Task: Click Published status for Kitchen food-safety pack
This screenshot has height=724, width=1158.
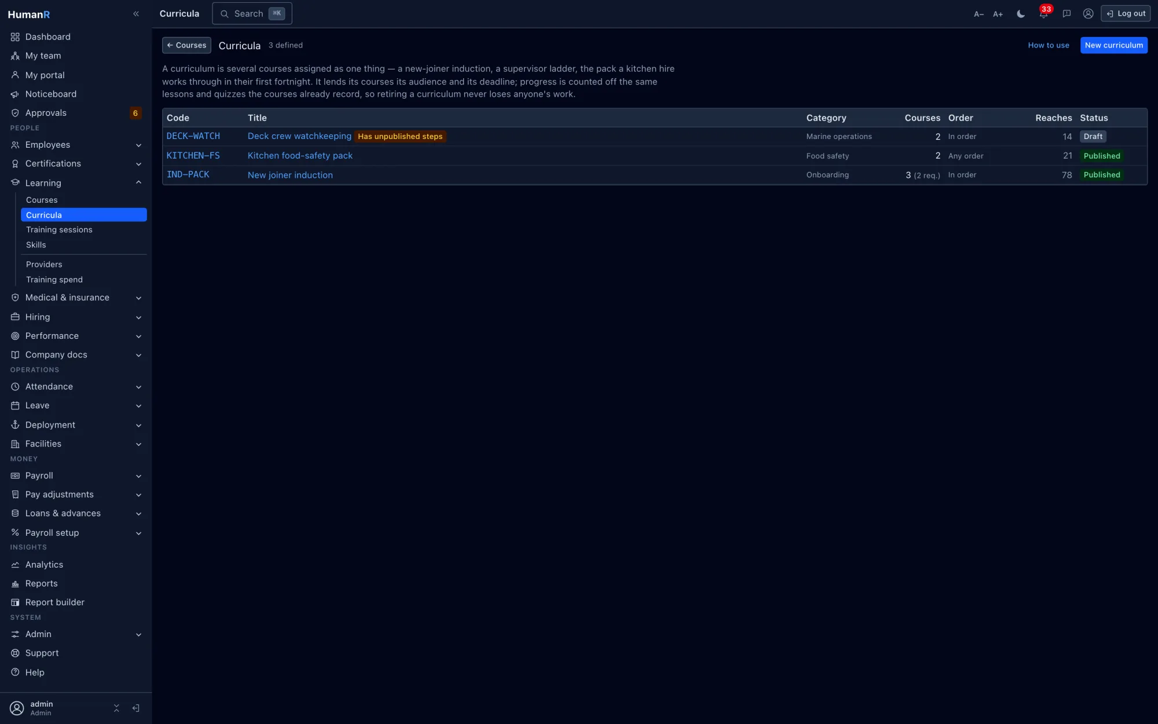Action: click(1102, 156)
